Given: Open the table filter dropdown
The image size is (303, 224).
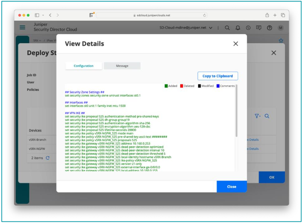Looking at the screenshot, I should coord(257,116).
